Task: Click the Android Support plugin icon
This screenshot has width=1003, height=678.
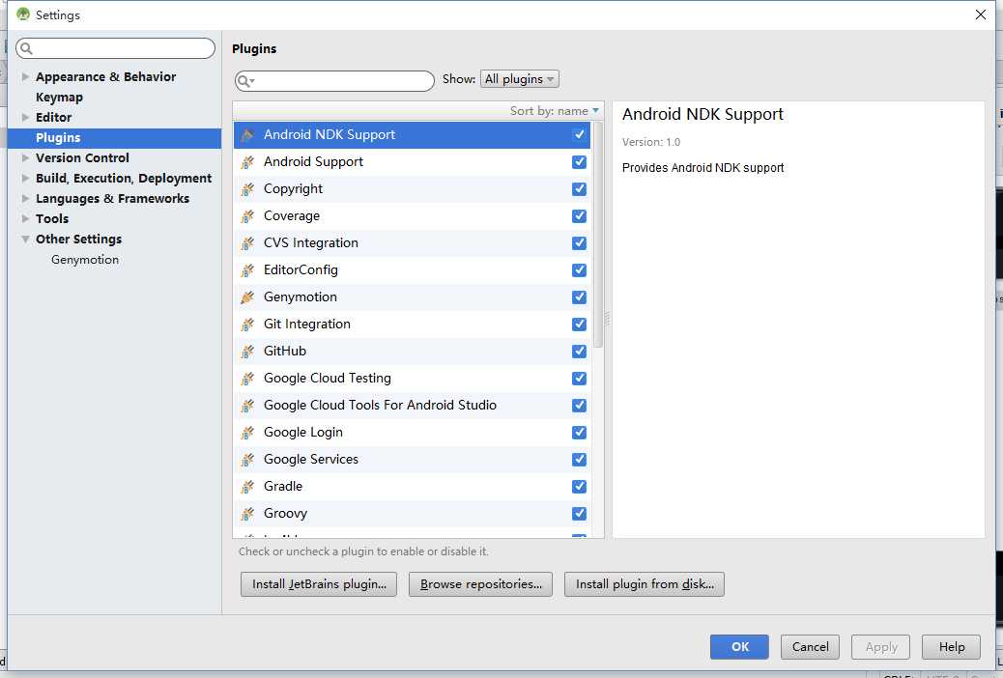Action: click(x=247, y=162)
